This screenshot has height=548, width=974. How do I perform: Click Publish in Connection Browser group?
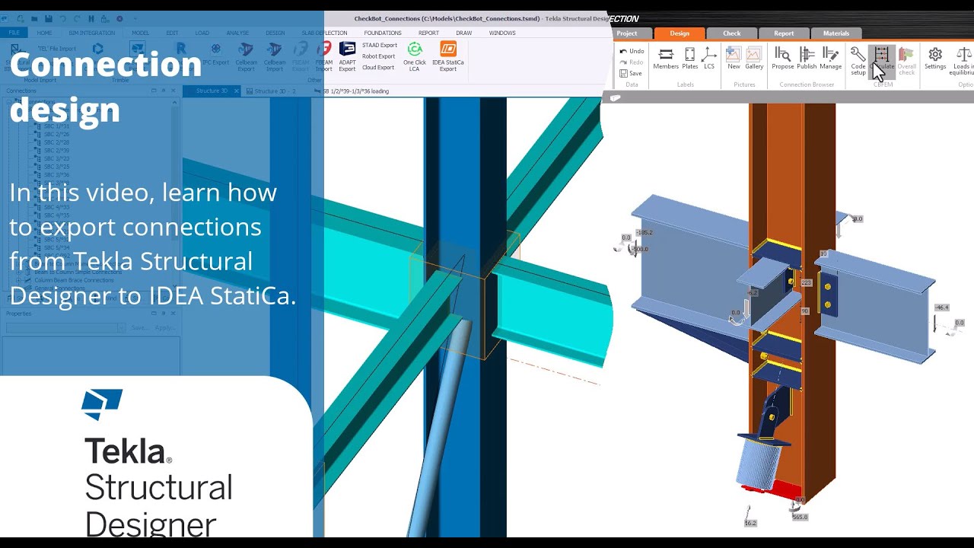807,59
